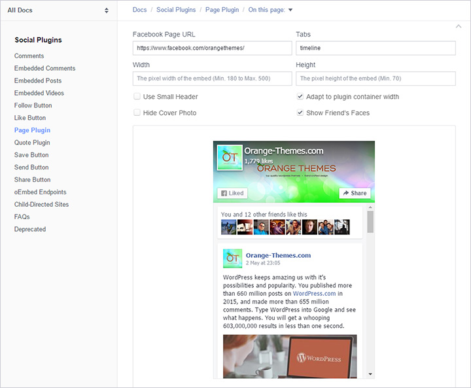Viewport: 471px width, 388px height.
Task: Click the Orange-Themes.com cover title
Action: 283,150
